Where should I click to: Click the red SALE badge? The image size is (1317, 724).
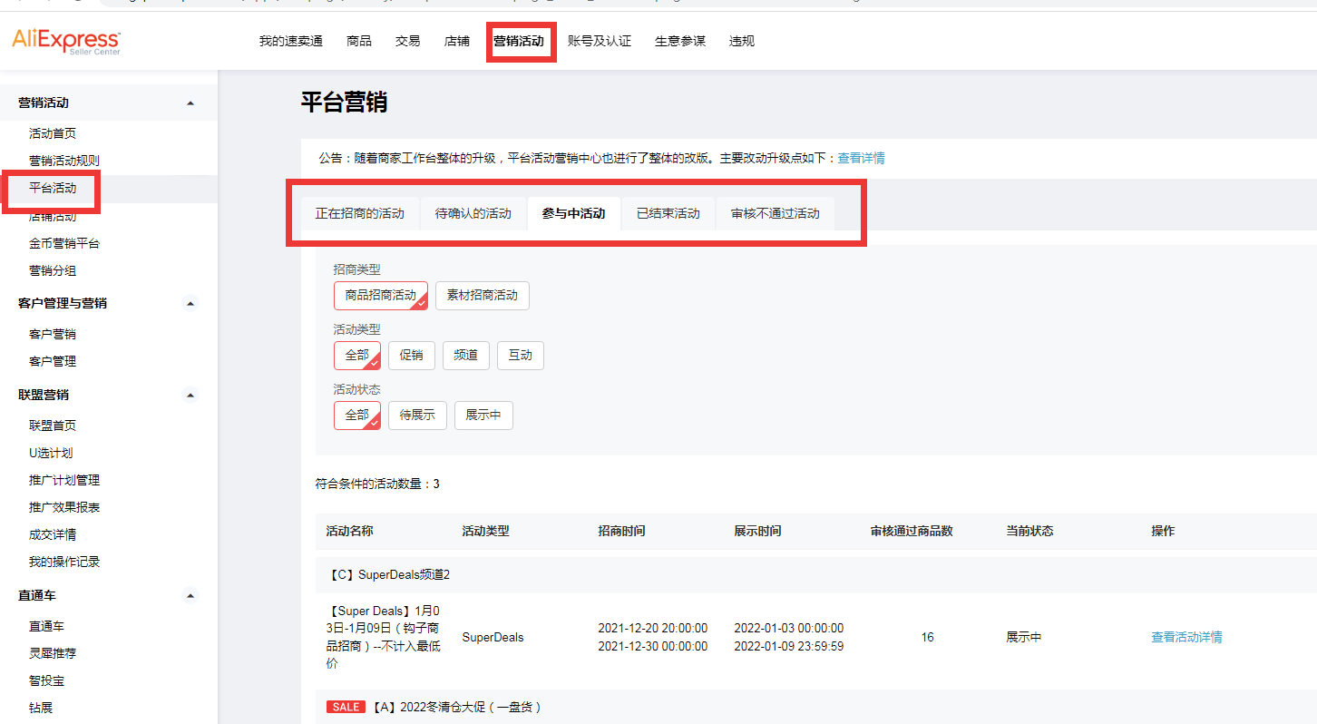(x=346, y=707)
